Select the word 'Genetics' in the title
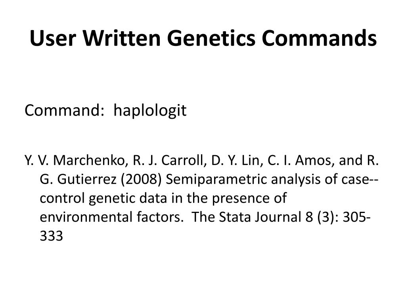This screenshot has height=304, width=406. [211, 38]
